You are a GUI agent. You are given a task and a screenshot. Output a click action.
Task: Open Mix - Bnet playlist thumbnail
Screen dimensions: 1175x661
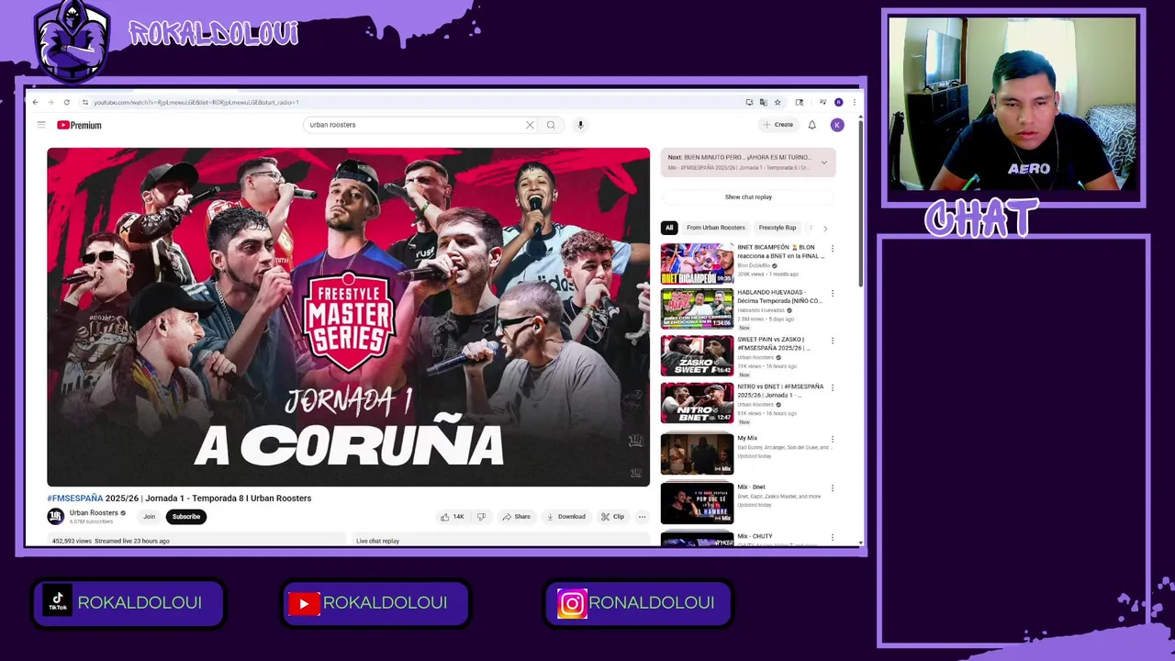pyautogui.click(x=697, y=503)
